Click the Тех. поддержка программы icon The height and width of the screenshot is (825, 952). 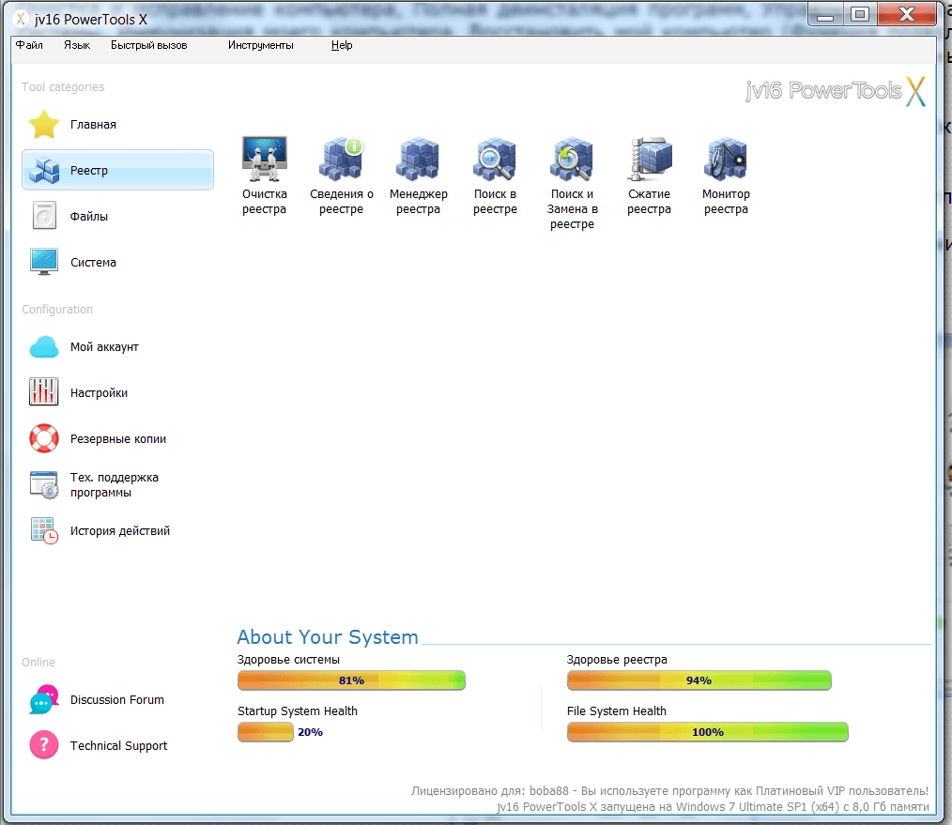[44, 485]
